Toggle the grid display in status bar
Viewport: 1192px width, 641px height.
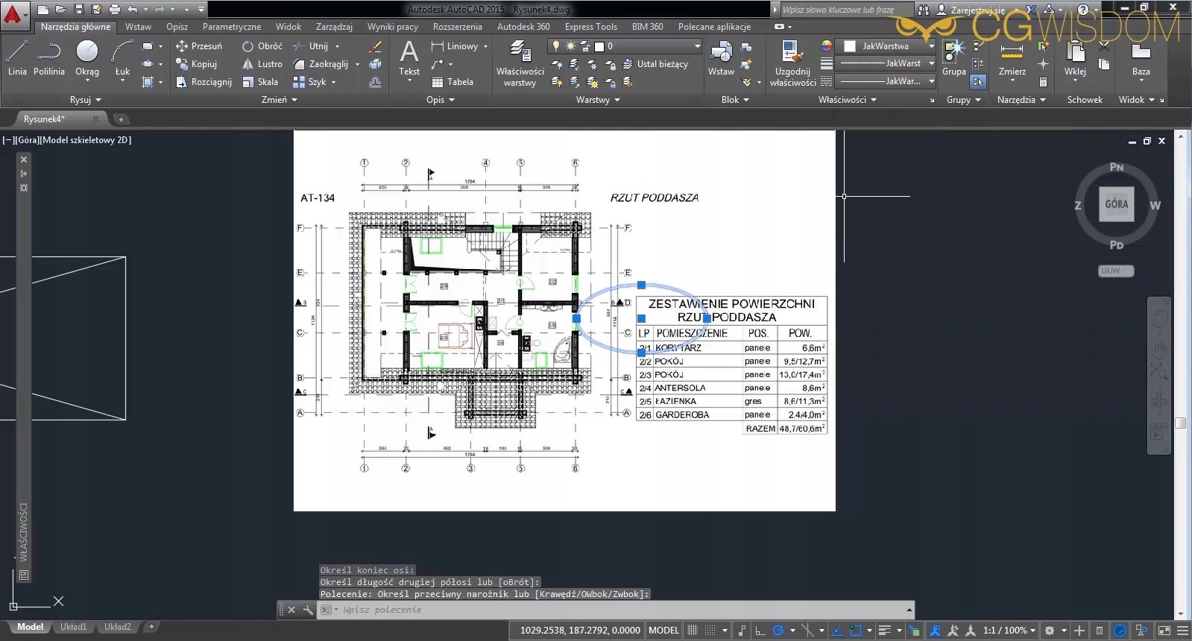[693, 631]
